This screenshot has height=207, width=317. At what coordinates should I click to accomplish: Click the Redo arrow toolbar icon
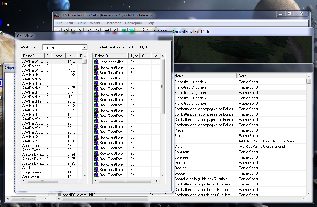[x=97, y=30]
